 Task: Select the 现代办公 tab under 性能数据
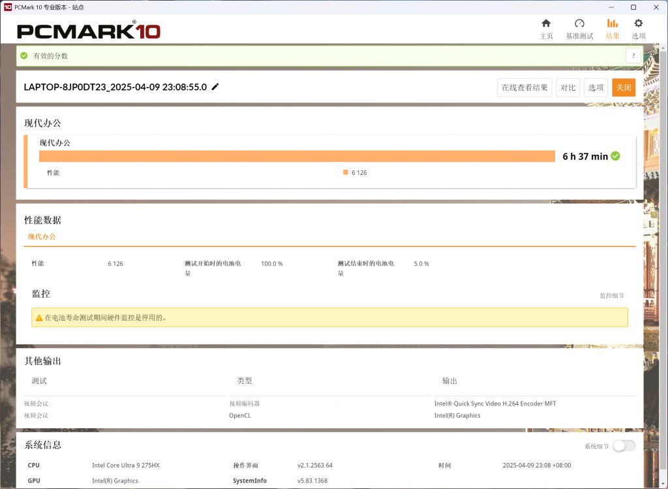(x=42, y=236)
